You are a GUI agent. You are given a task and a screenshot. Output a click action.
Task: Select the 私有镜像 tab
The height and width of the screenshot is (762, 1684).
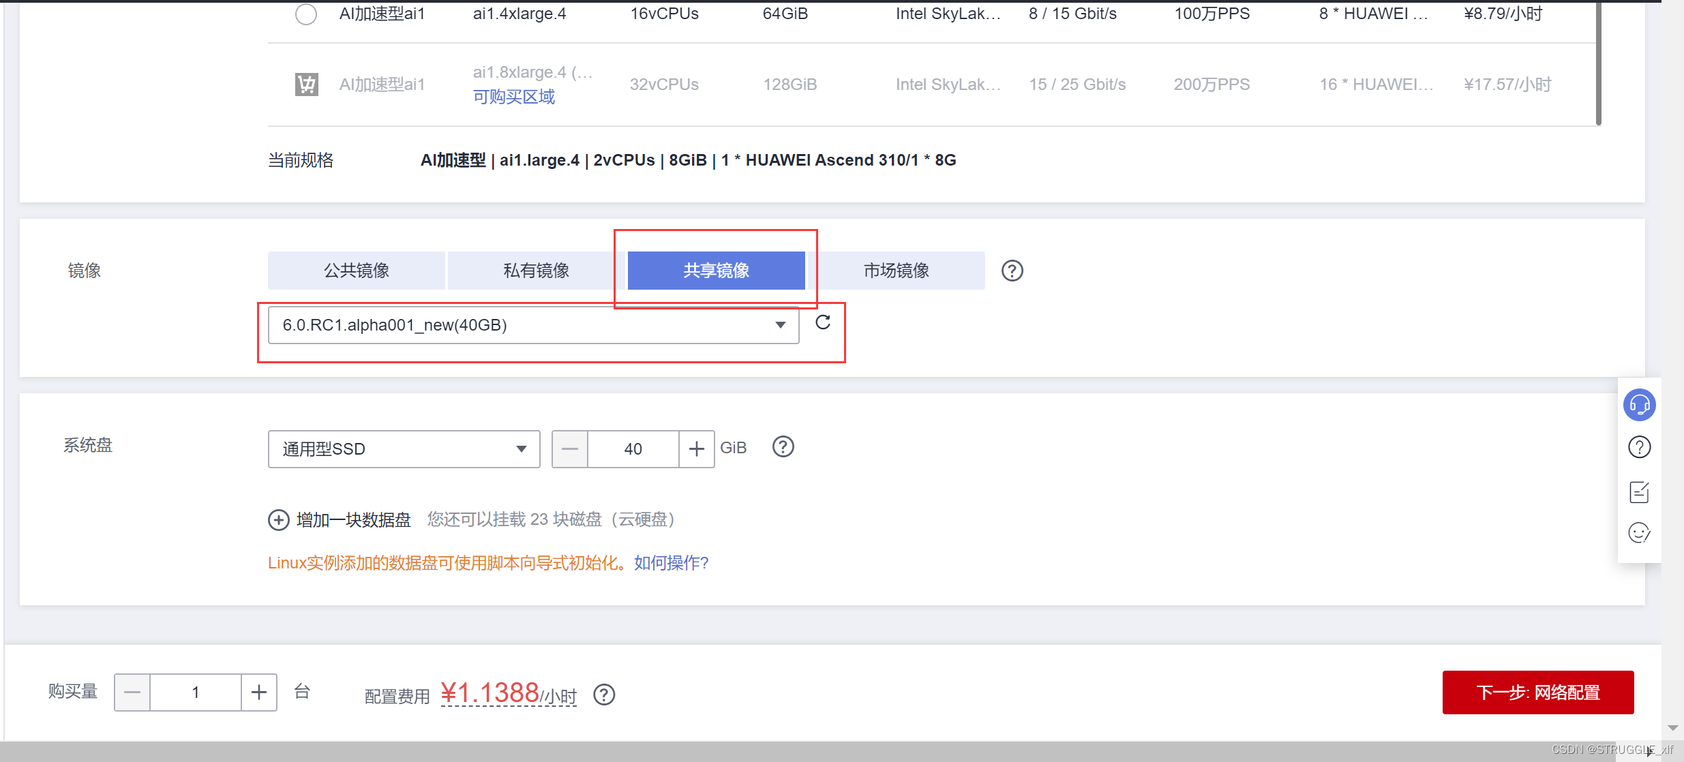tap(536, 271)
